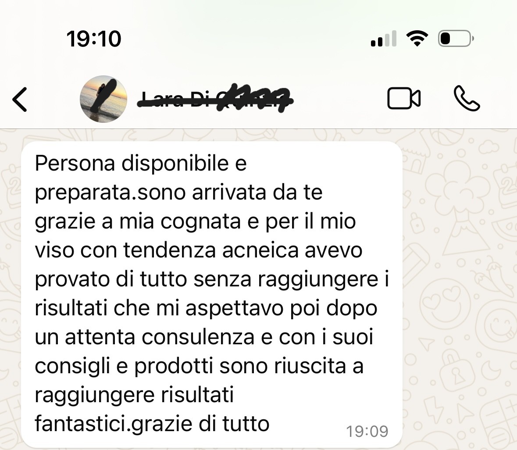Screen dimensions: 517x450
Task: Select the received message bubble
Action: tap(212, 294)
